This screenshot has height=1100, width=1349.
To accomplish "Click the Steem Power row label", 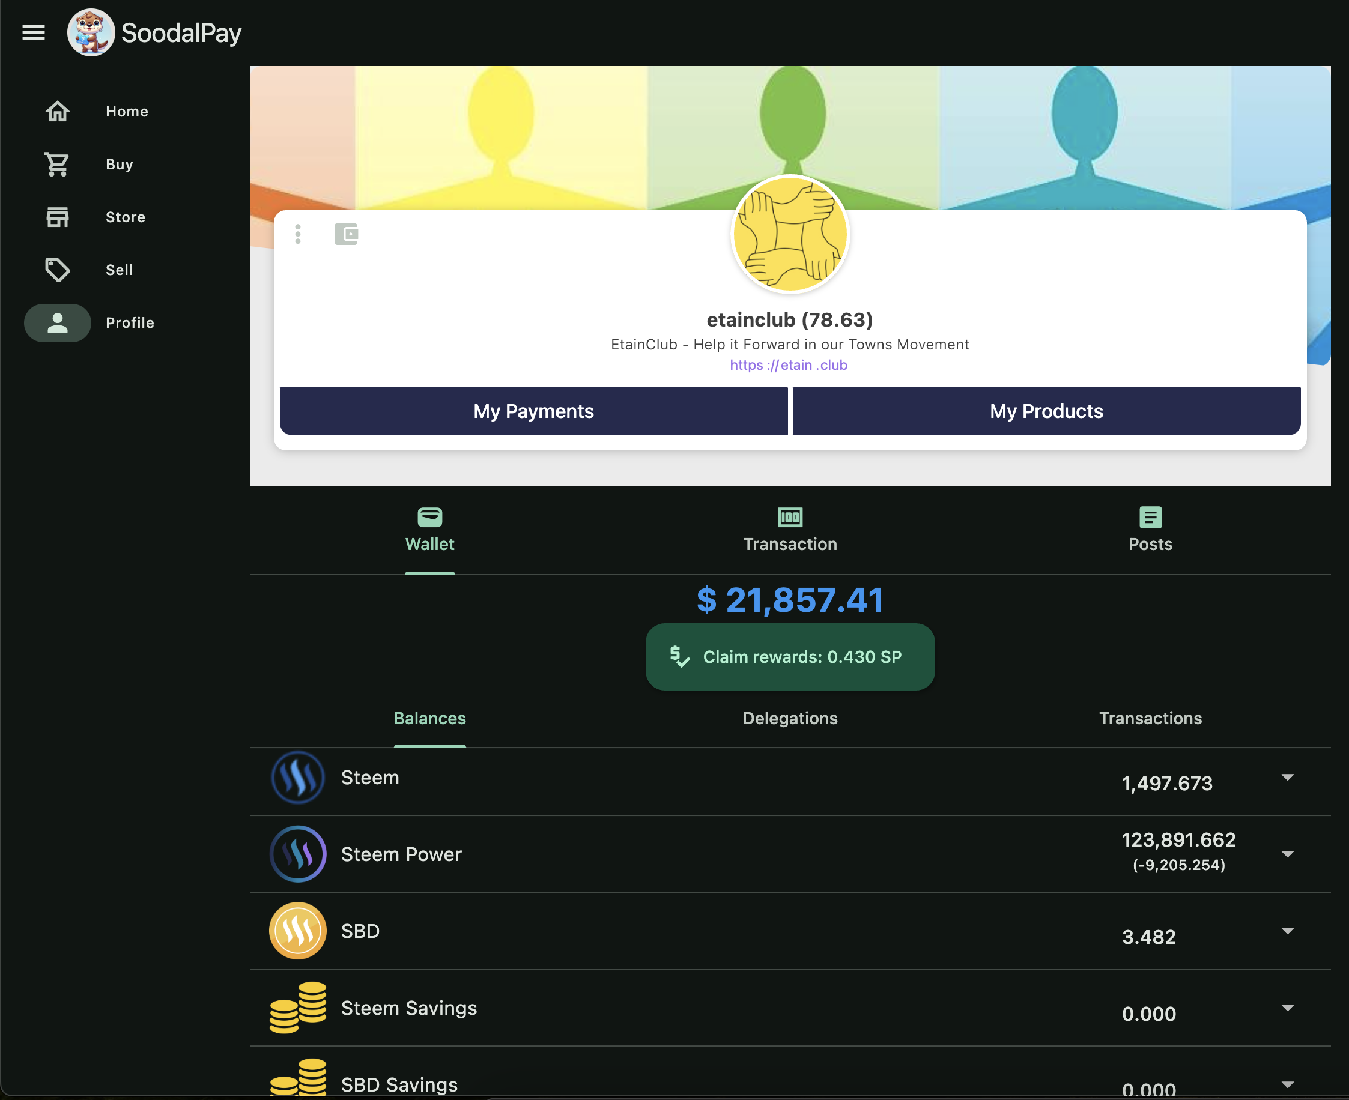I will pyautogui.click(x=401, y=854).
